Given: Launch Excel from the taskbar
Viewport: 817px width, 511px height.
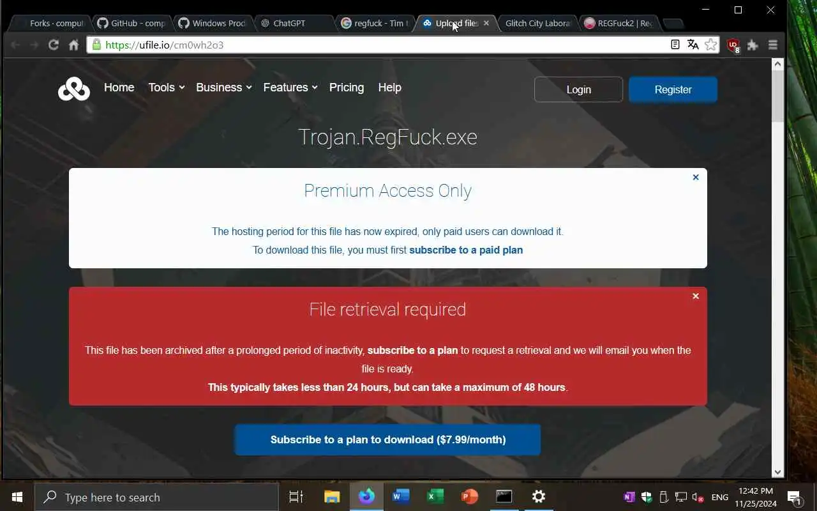Looking at the screenshot, I should 435,497.
